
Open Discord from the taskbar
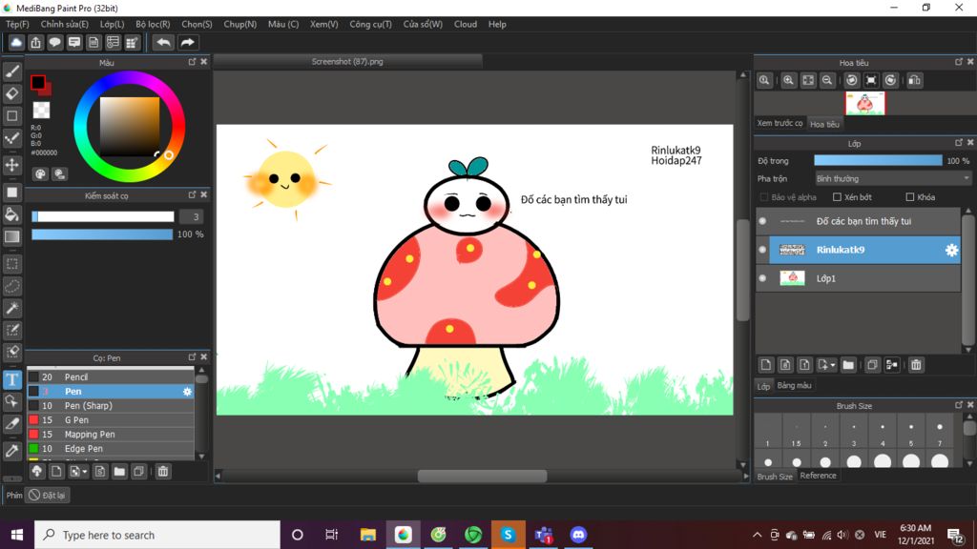[578, 535]
